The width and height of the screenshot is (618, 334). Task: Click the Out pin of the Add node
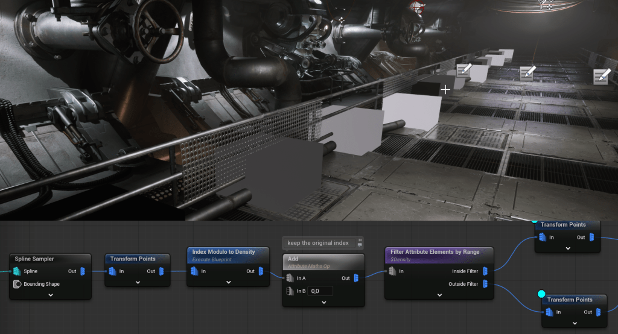[356, 278]
